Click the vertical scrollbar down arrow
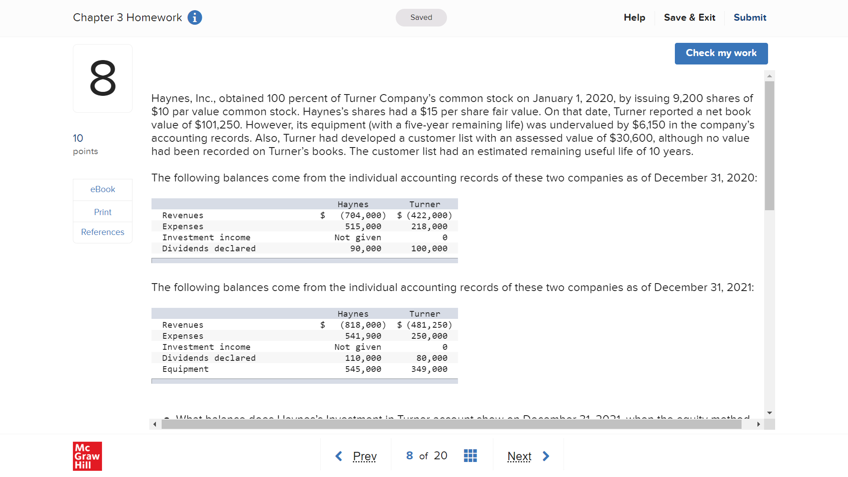 click(769, 413)
